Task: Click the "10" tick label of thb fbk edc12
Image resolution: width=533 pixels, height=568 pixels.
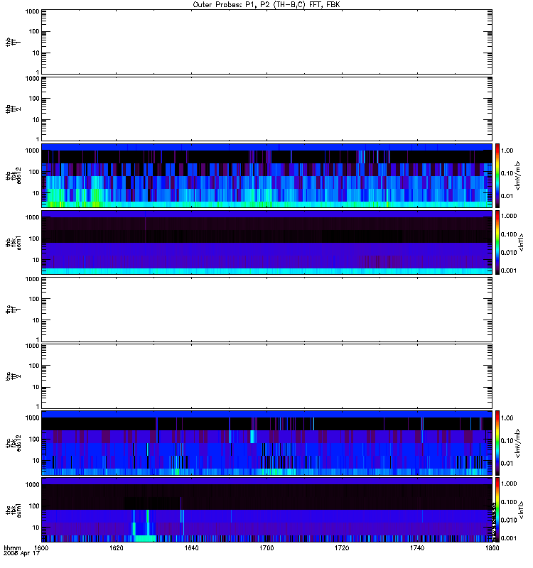Action: (x=36, y=193)
